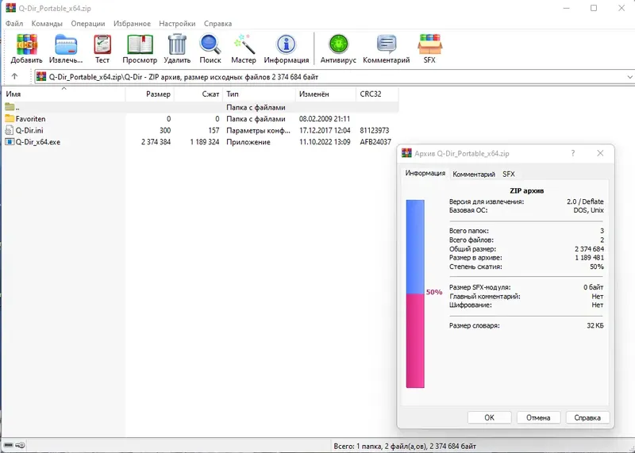Image resolution: width=635 pixels, height=453 pixels.
Task: Click the help question mark in dialog title
Action: coord(572,153)
